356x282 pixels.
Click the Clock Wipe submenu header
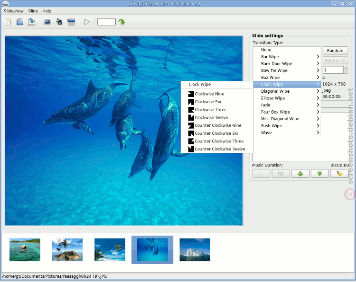point(217,84)
